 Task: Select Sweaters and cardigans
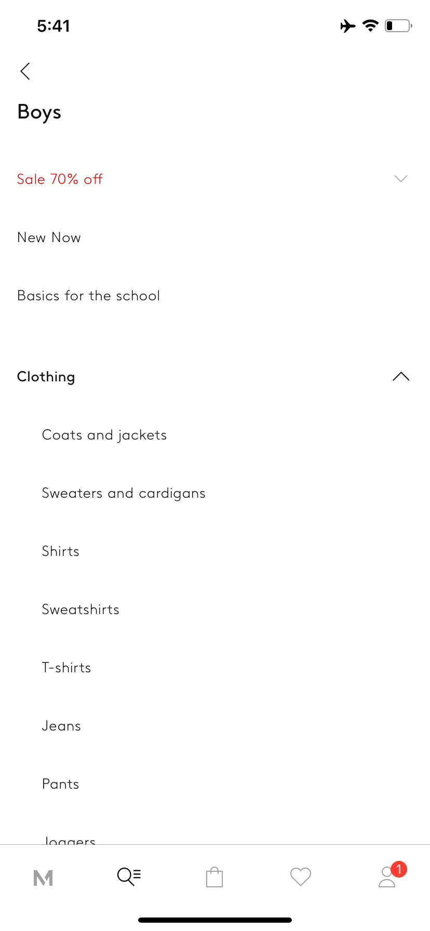124,494
